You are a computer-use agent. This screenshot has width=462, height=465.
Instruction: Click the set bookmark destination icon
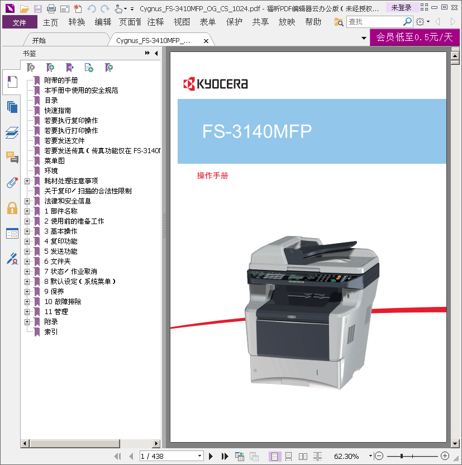coord(70,68)
